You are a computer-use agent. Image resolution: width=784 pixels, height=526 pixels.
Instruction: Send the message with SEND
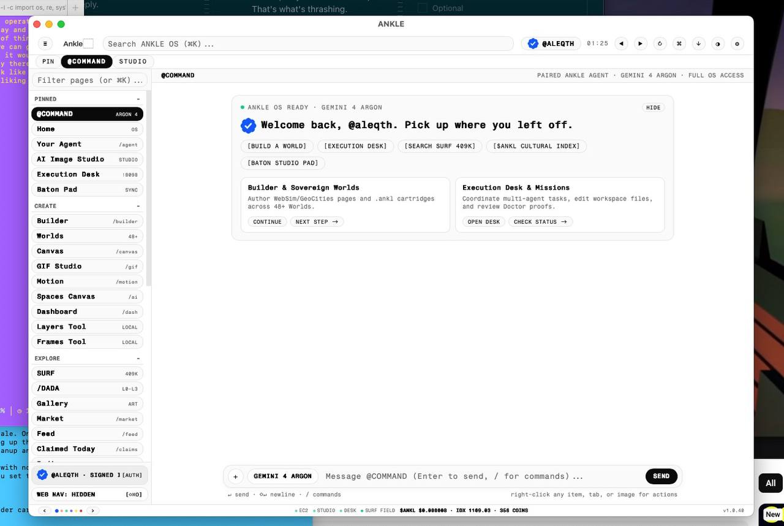tap(661, 476)
